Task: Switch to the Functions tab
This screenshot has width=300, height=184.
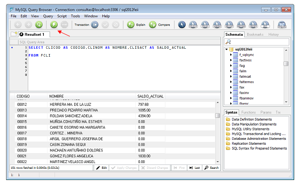Action: tap(249, 113)
